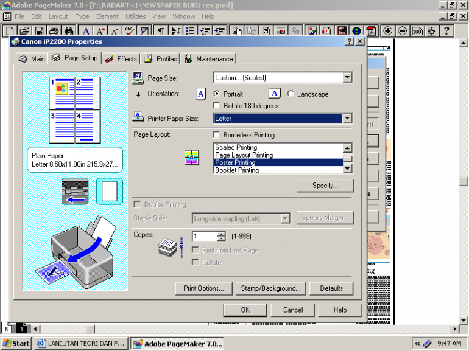Click PageMaker vertical scrollbar thumb
469x351 pixels.
464,181
